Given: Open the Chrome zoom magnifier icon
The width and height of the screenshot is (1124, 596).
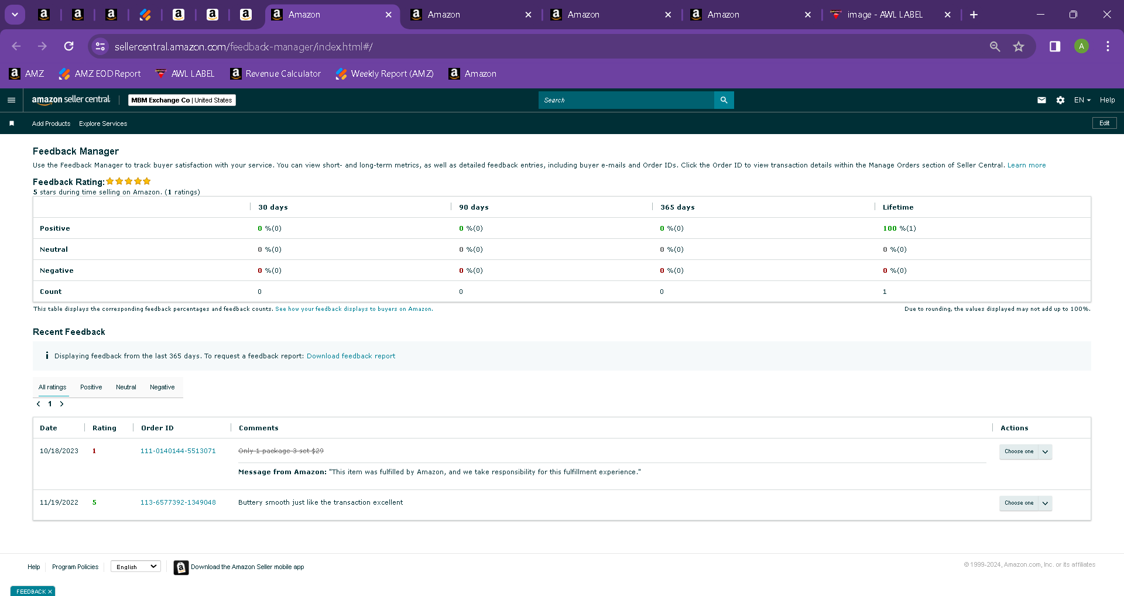Looking at the screenshot, I should [x=995, y=46].
